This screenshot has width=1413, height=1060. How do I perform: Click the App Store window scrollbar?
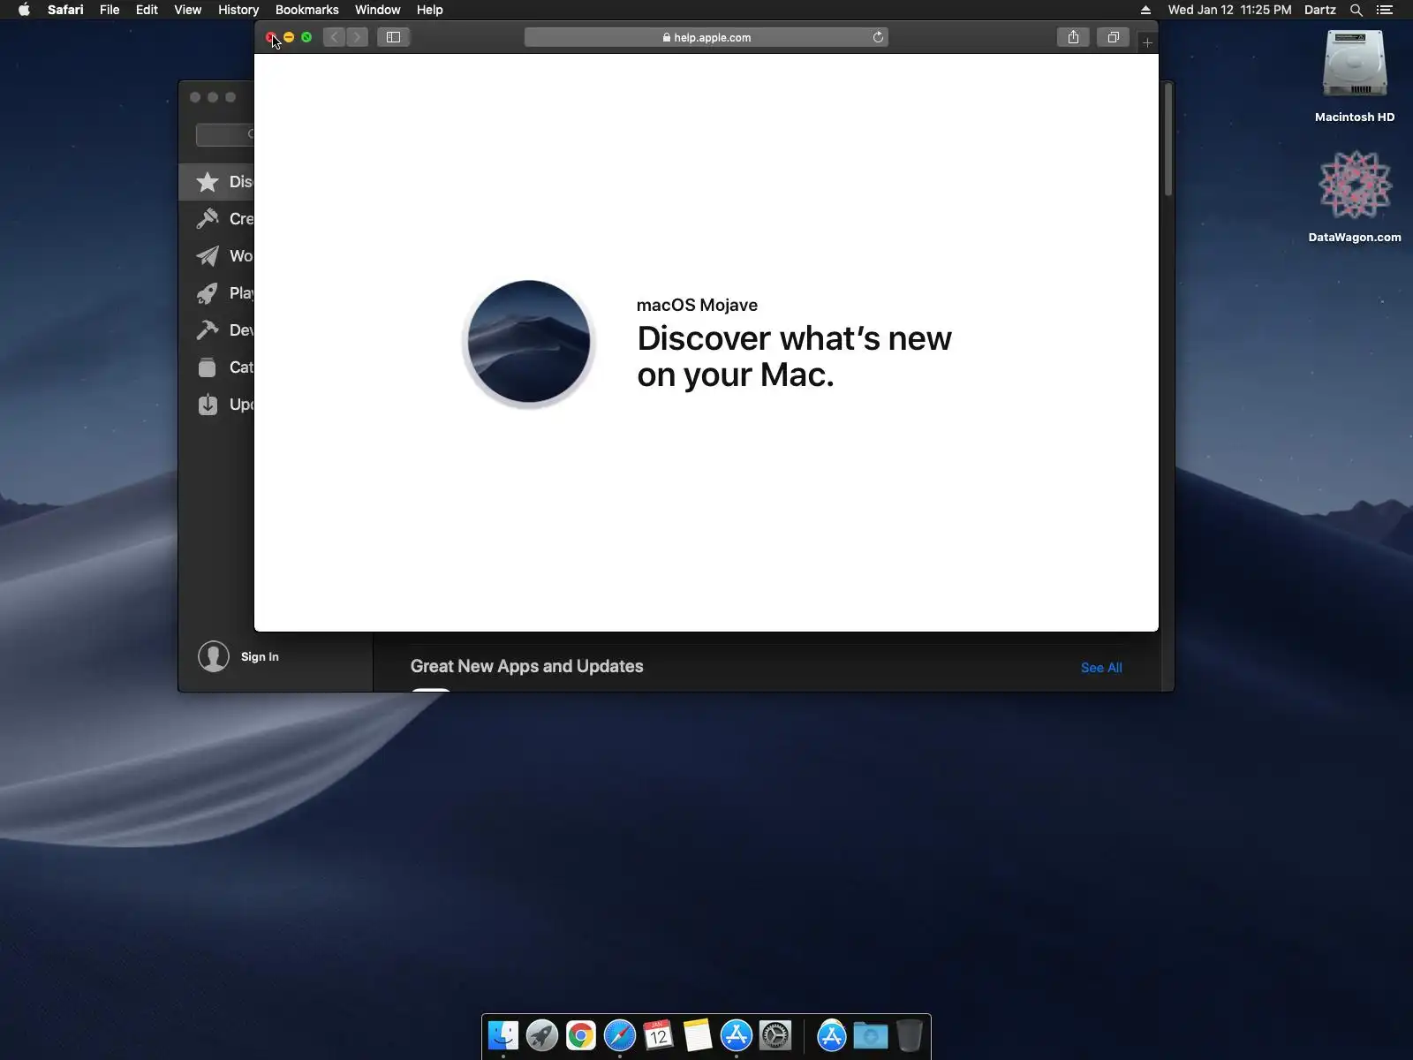click(1168, 140)
